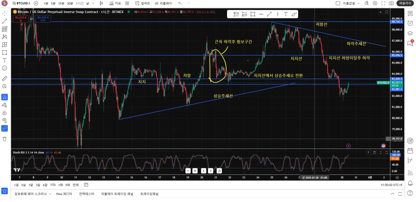416x202 pixels.
Task: Start the 리플레이 bar replay
Action: pos(163,3)
